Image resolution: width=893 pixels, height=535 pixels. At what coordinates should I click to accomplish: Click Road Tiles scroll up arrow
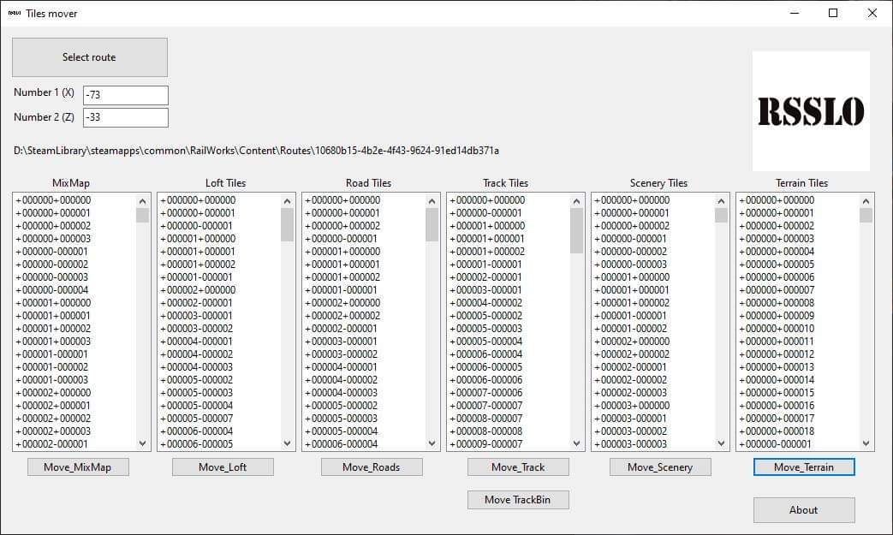(432, 201)
